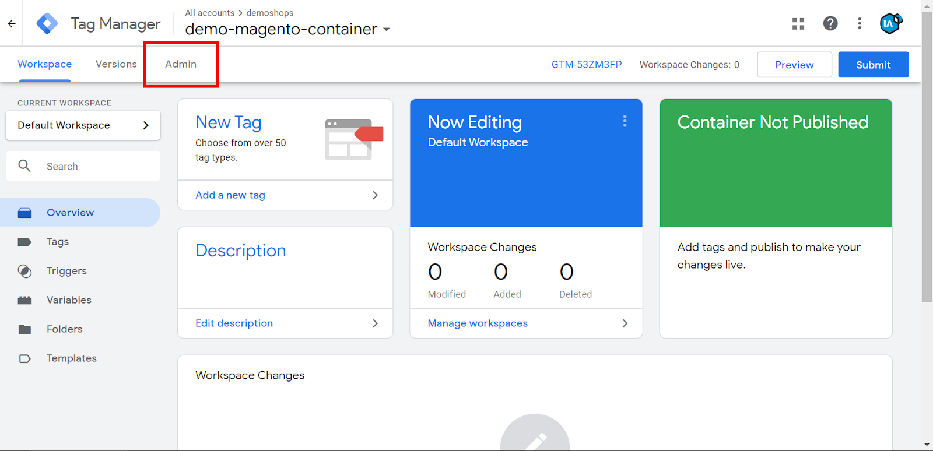Expand the Default Workspace selector
The image size is (933, 451).
83,125
